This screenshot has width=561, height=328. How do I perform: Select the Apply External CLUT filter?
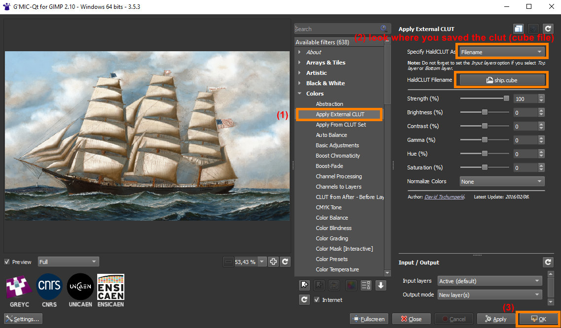[x=340, y=114]
